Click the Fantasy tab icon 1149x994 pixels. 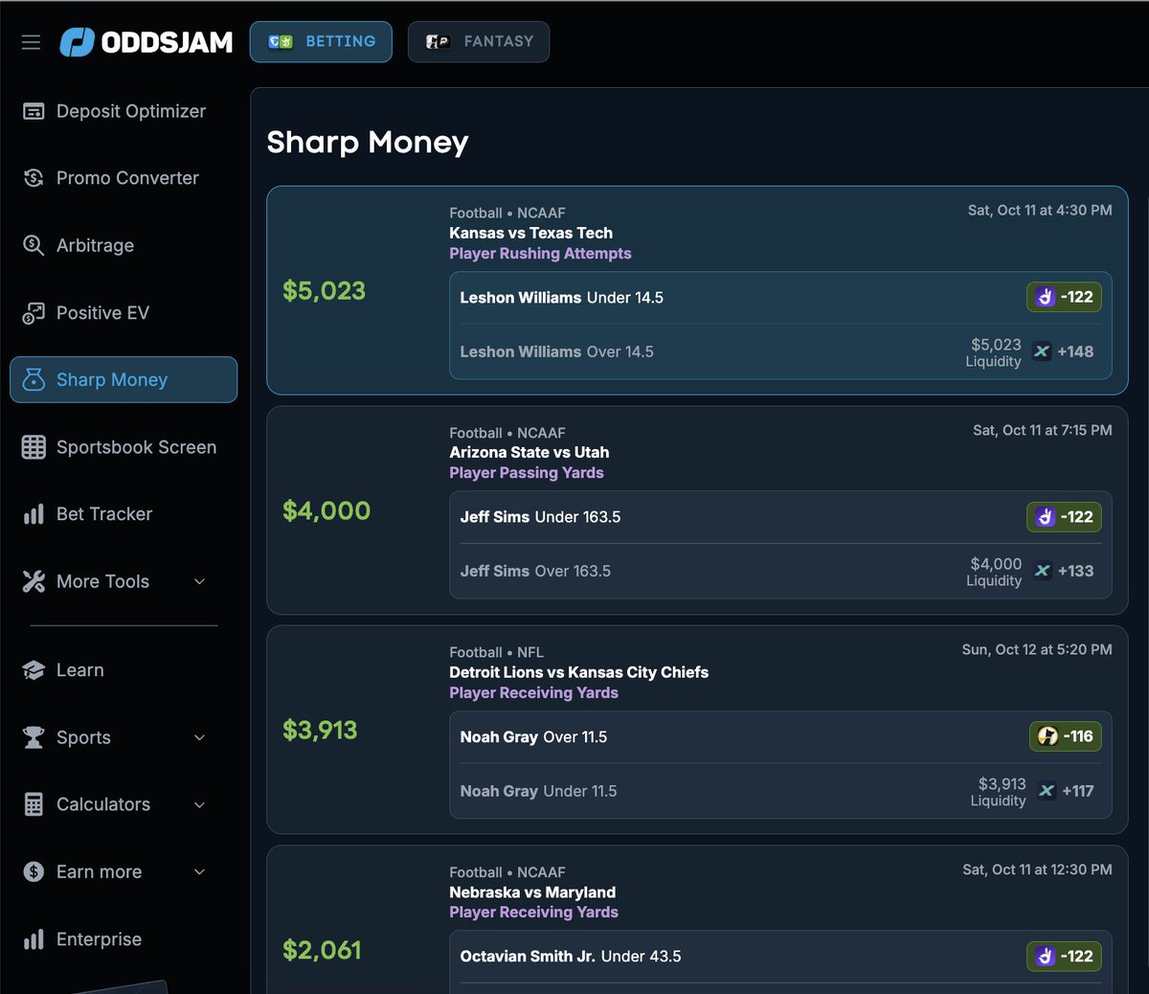pos(439,42)
